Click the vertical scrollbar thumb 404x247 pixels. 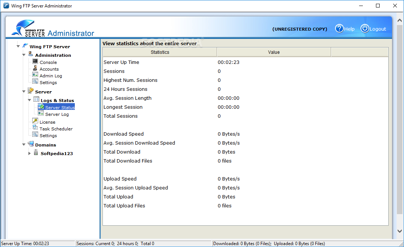pyautogui.click(x=400, y=119)
